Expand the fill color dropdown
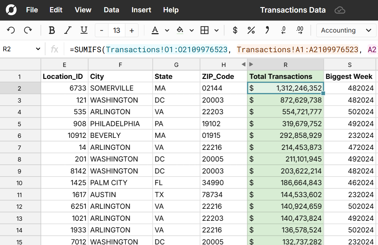Viewport: 378px width, 245px height. click(192, 30)
